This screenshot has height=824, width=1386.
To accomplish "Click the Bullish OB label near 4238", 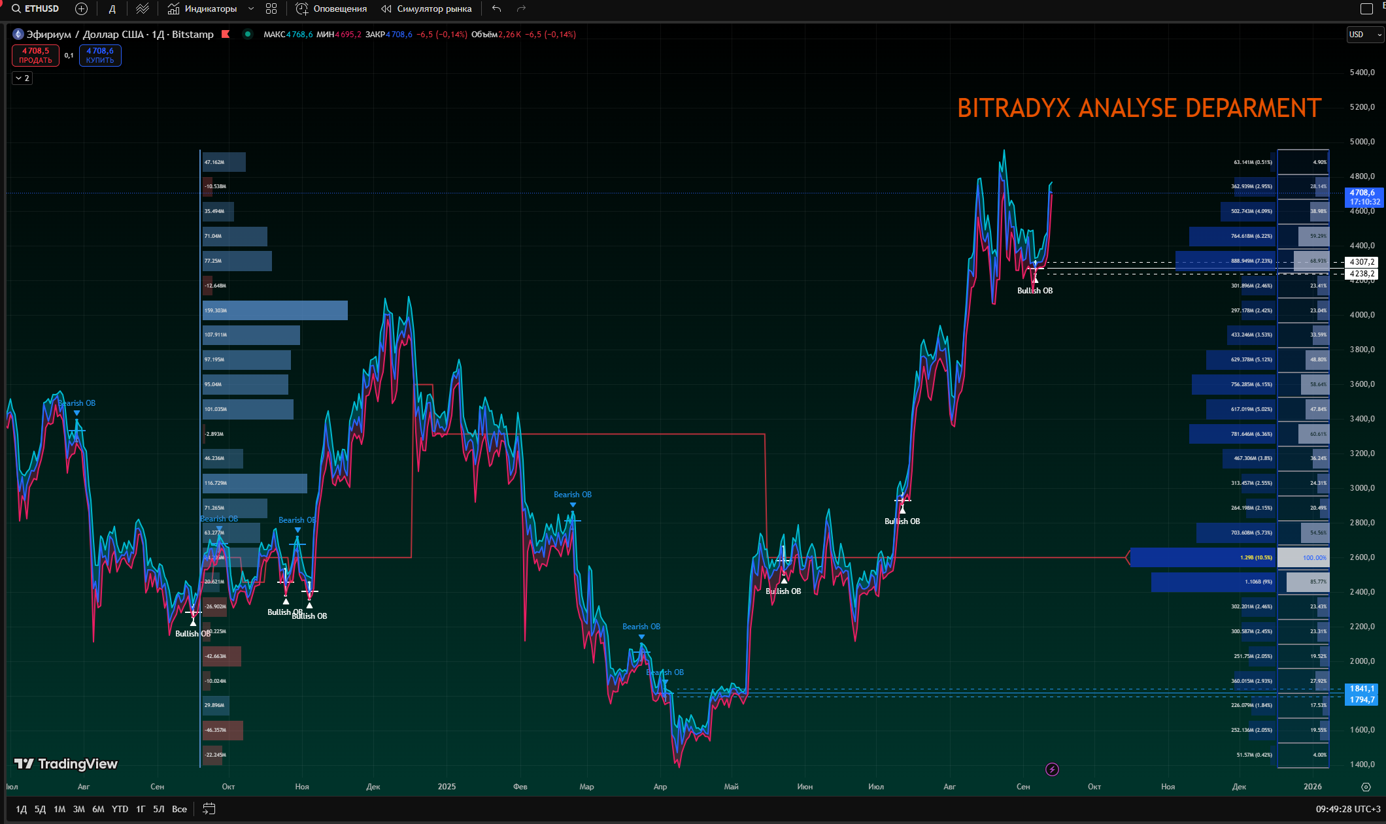I will click(x=1035, y=291).
